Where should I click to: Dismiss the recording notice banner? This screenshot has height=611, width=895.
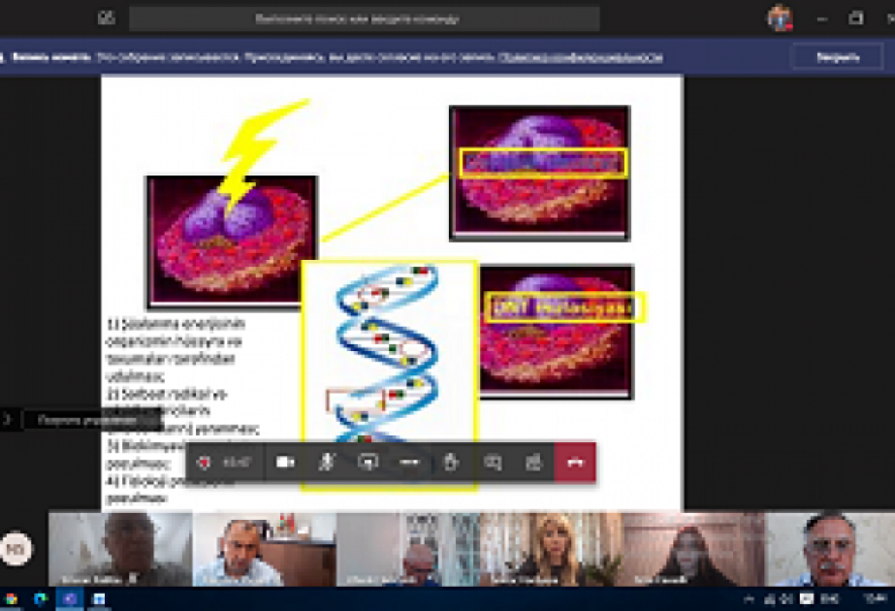[838, 57]
